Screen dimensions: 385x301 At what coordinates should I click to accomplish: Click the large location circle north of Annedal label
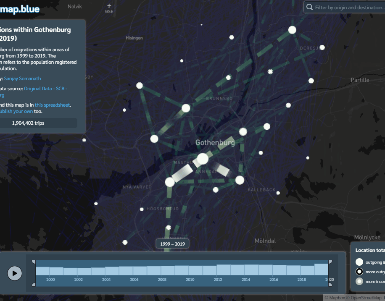[203, 158]
